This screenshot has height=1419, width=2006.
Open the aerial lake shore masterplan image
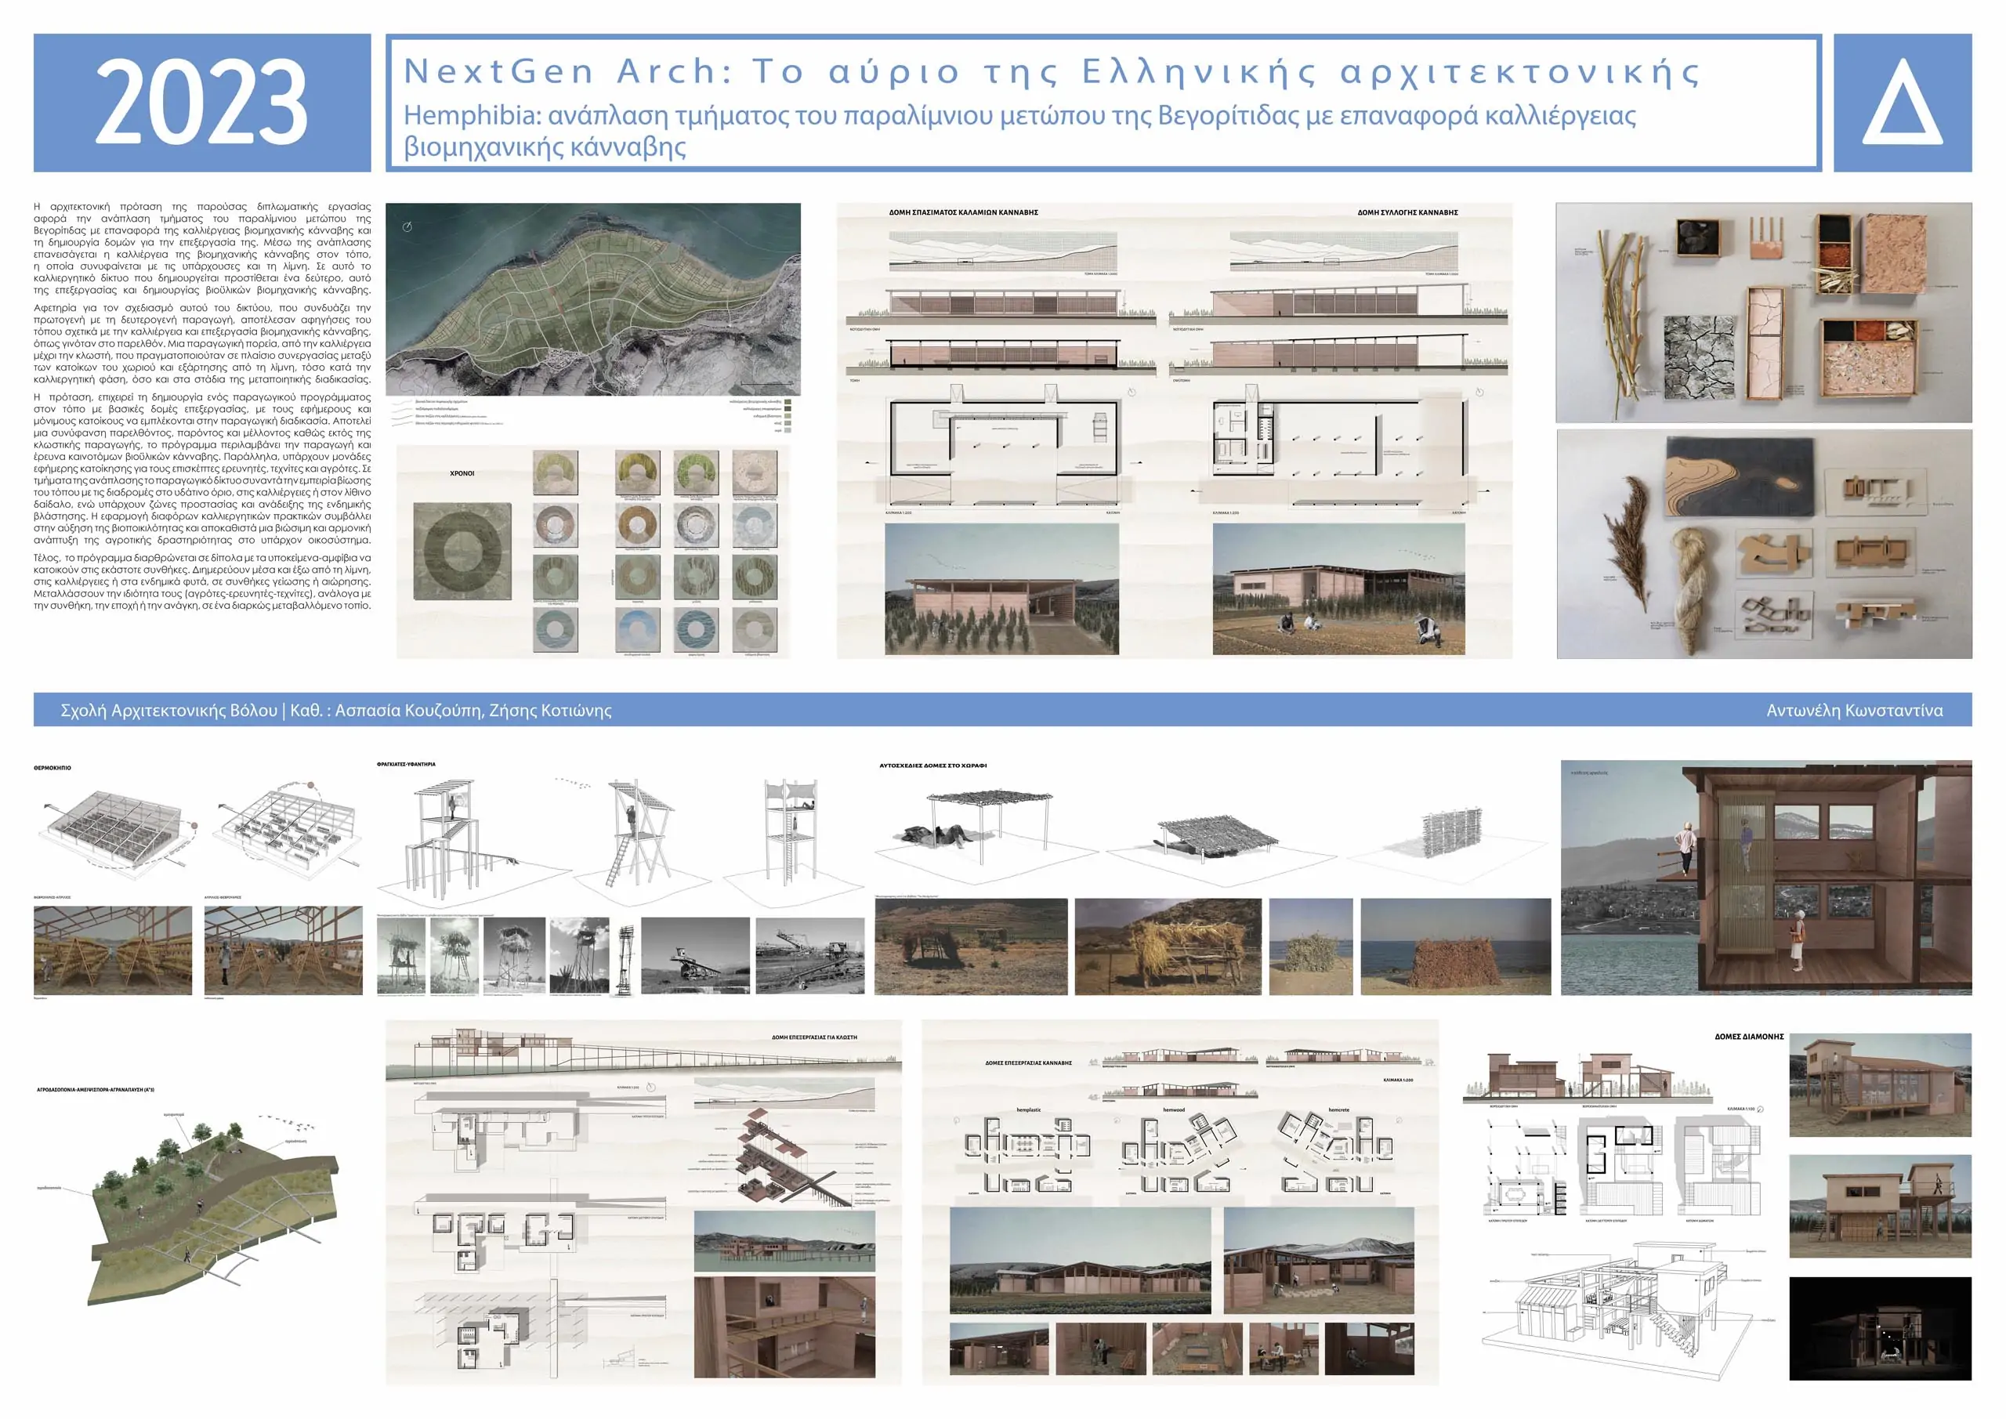[592, 299]
